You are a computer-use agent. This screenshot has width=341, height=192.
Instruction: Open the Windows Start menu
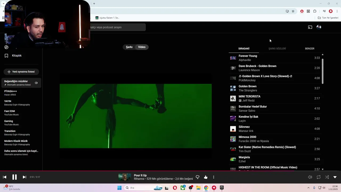[x=119, y=188]
